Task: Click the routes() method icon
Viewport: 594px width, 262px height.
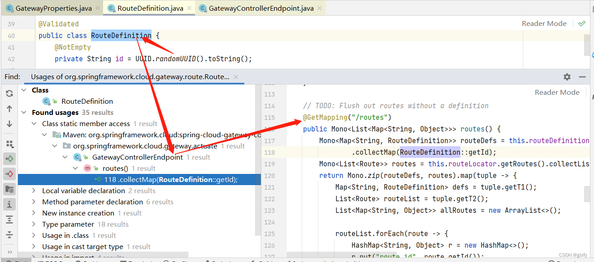Action: pos(87,168)
